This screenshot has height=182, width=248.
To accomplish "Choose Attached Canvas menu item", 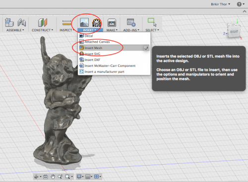I will pyautogui.click(x=114, y=42).
